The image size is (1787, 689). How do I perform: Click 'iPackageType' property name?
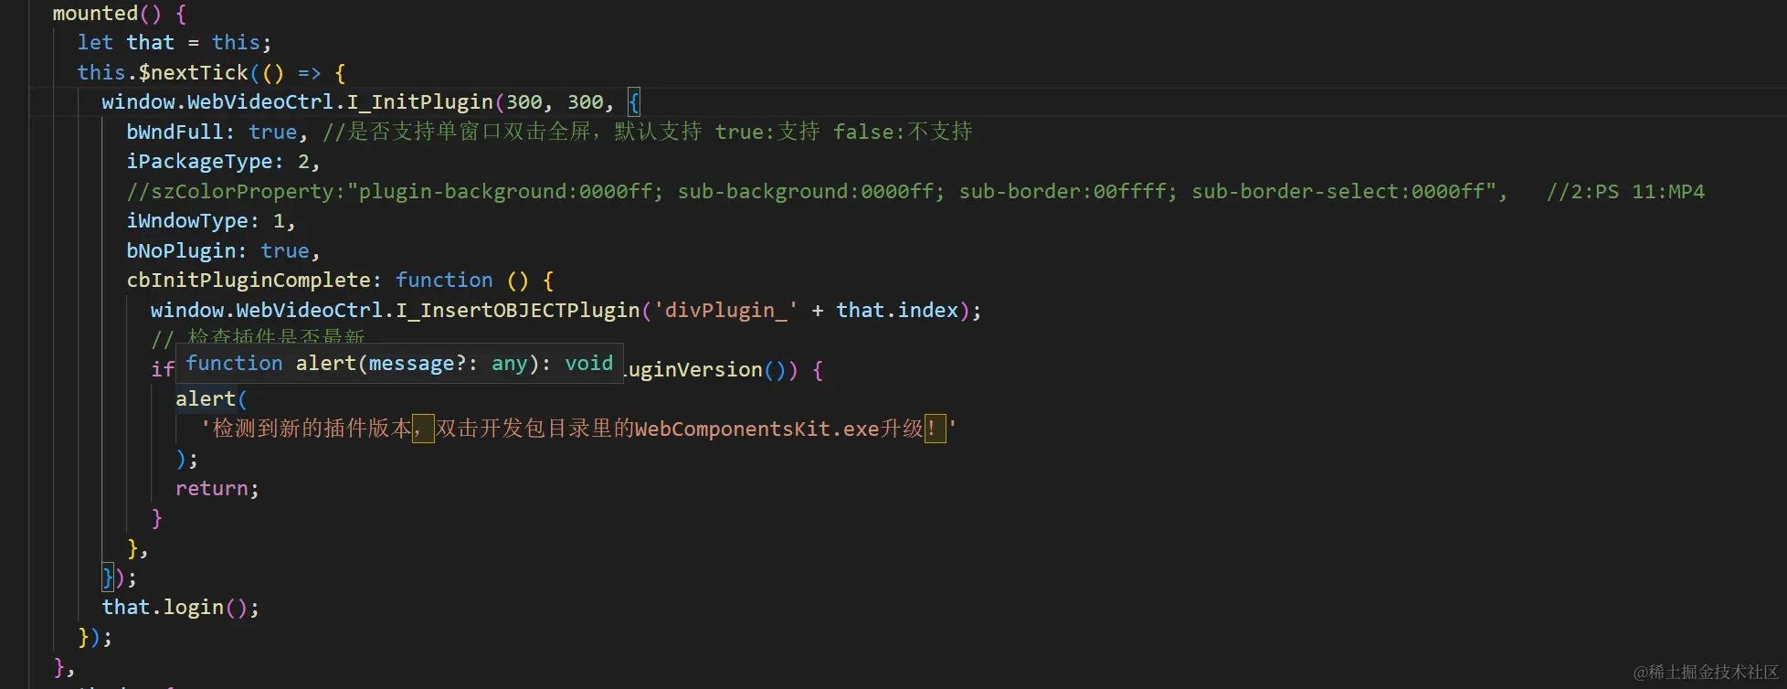pyautogui.click(x=199, y=162)
